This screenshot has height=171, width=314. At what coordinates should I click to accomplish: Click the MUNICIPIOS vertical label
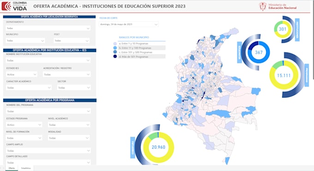pos(239,53)
